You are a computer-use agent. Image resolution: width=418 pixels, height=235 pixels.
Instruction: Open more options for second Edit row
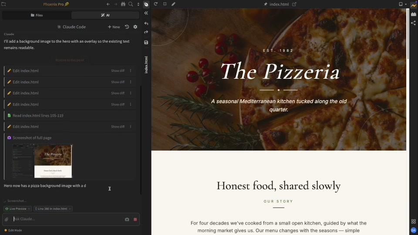pyautogui.click(x=131, y=82)
